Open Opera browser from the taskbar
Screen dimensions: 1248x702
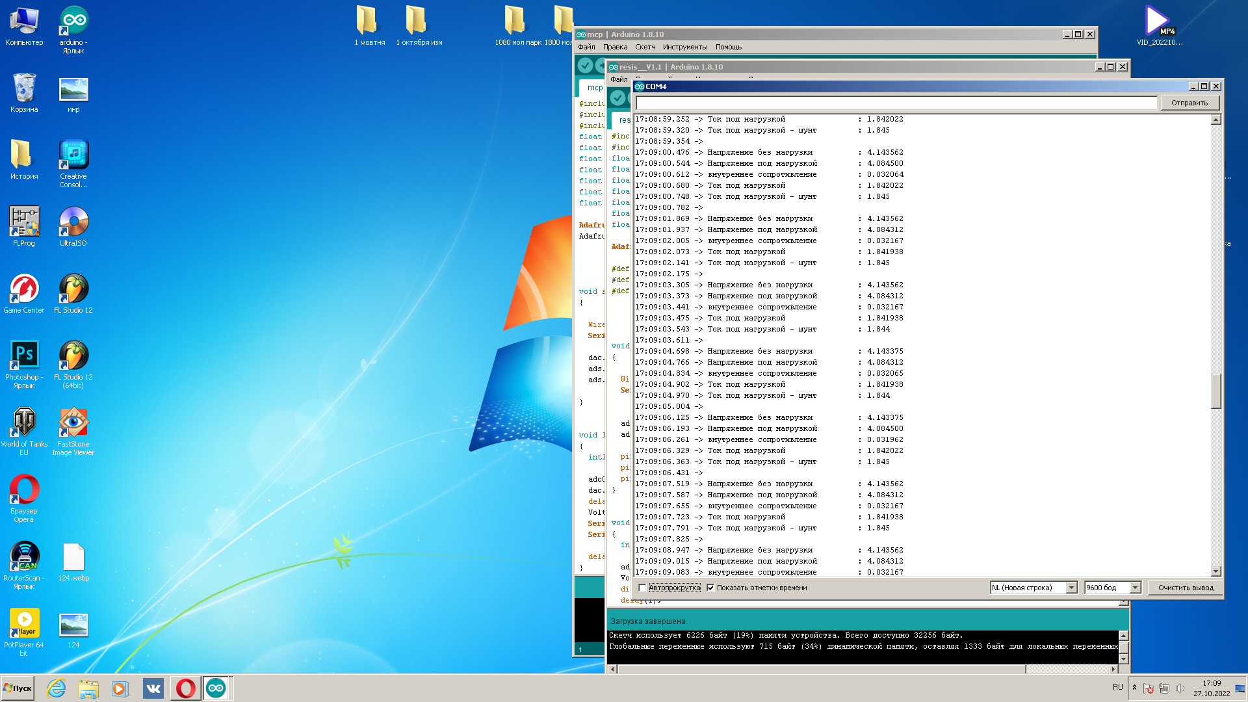(x=185, y=688)
